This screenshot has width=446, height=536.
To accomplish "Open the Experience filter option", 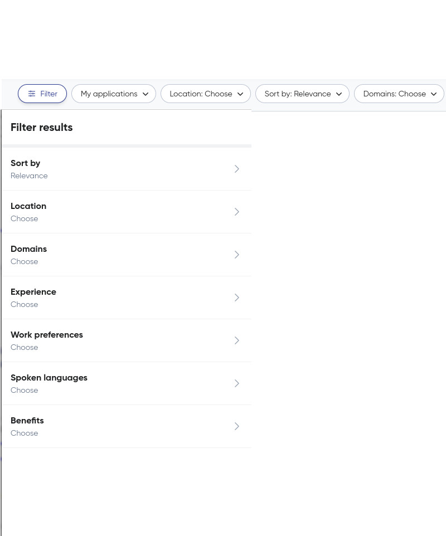I will point(127,298).
